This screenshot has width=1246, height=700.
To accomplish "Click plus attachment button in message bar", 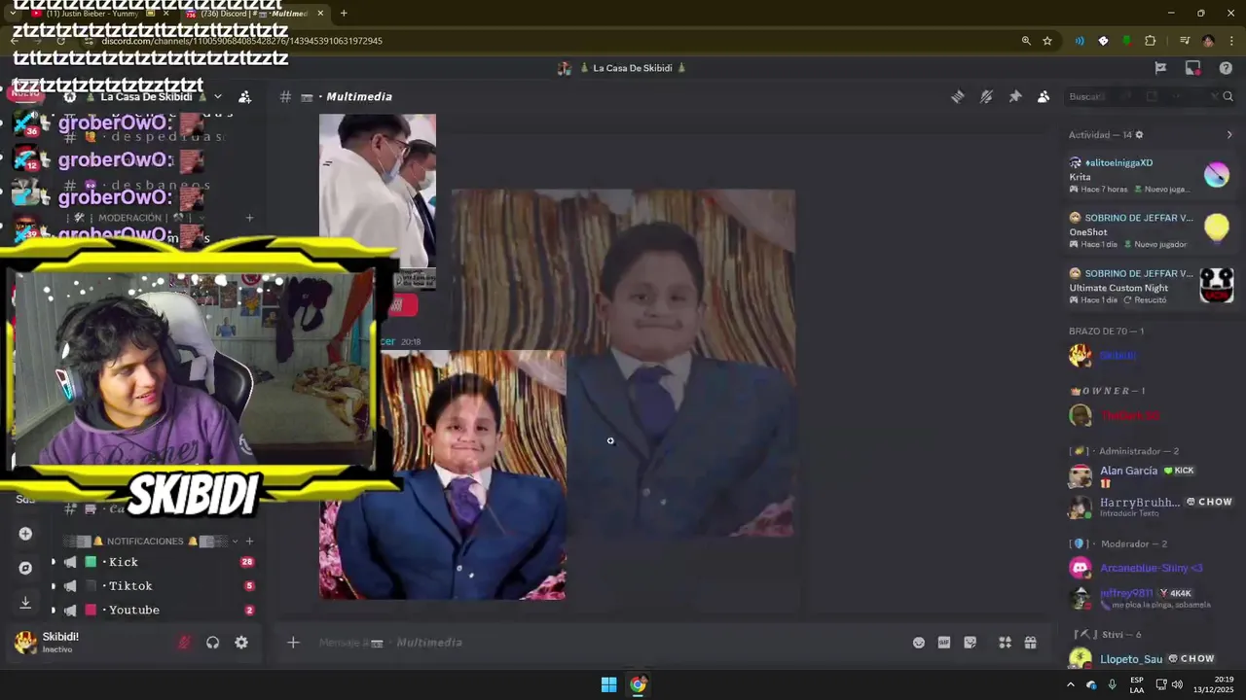I will pos(293,643).
